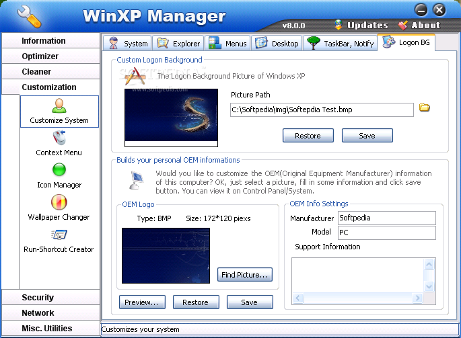Open Context Menu mouse icon

59,138
